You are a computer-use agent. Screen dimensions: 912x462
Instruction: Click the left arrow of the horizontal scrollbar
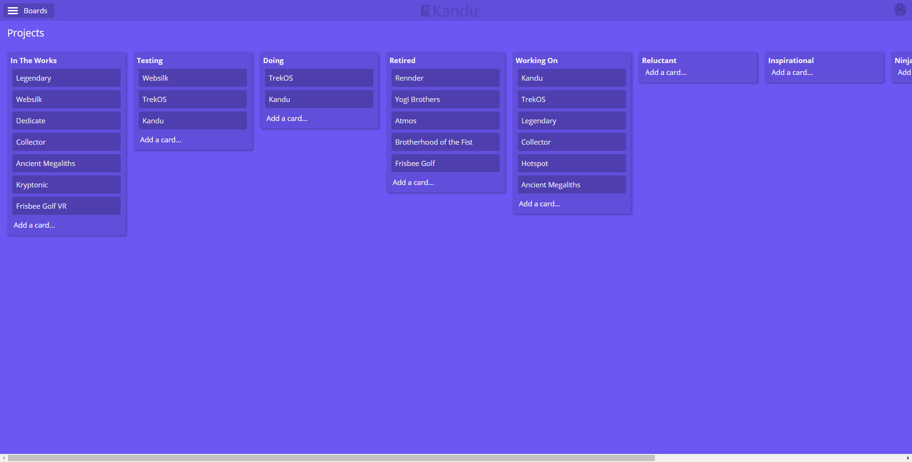(4, 457)
